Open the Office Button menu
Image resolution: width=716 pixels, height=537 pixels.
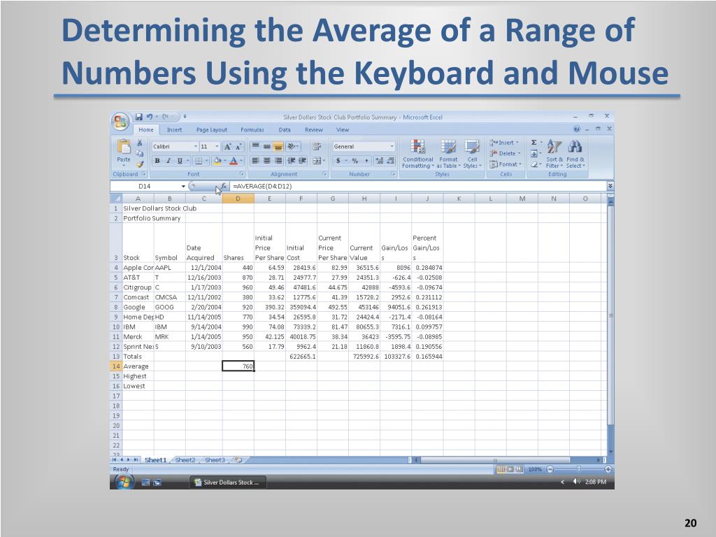pos(120,122)
